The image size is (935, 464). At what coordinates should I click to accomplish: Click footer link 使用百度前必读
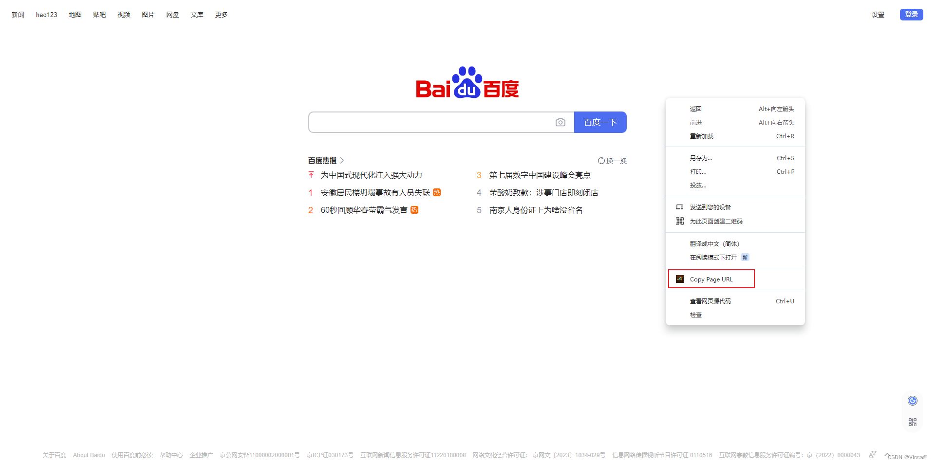click(x=132, y=455)
